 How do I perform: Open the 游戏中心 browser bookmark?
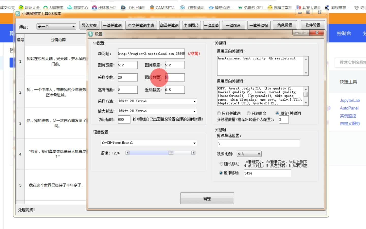78,8
